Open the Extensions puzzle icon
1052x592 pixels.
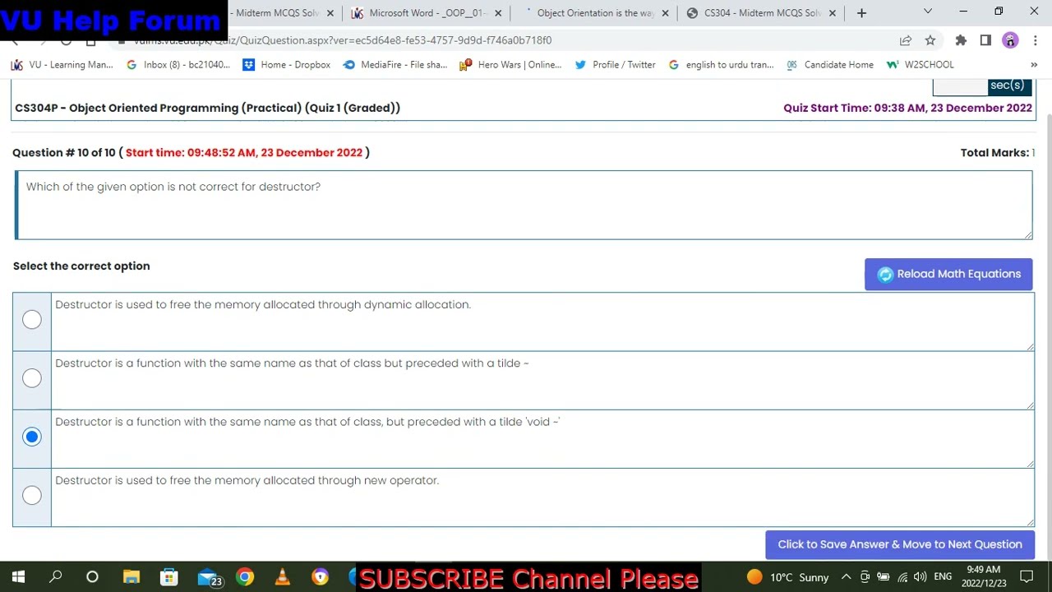[961, 40]
